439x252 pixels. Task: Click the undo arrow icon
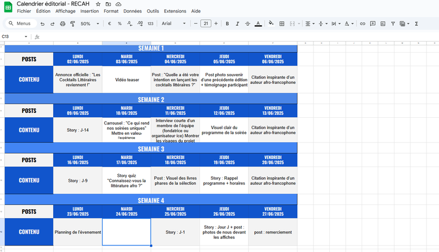click(42, 24)
